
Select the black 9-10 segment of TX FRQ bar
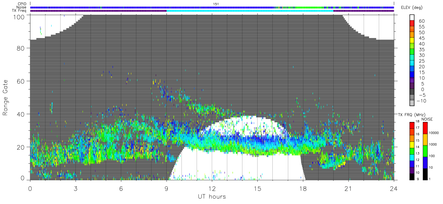412,176
